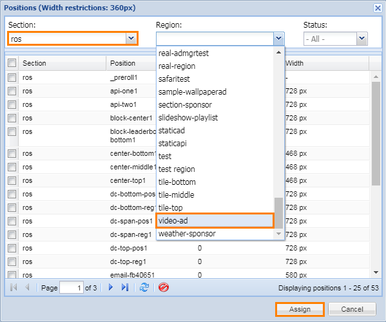Click the positions table vertical scrollbar
The height and width of the screenshot is (322, 386).
[x=376, y=133]
